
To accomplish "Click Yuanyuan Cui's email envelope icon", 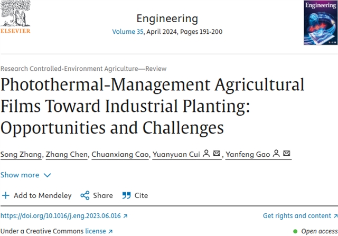I will 217,154.
